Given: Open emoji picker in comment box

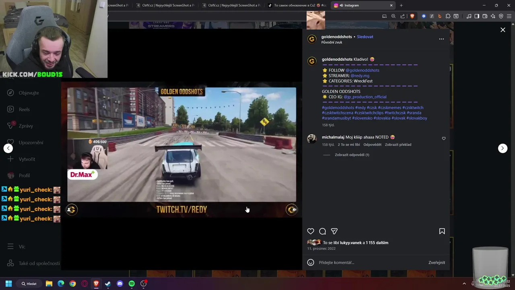Looking at the screenshot, I should (311, 263).
